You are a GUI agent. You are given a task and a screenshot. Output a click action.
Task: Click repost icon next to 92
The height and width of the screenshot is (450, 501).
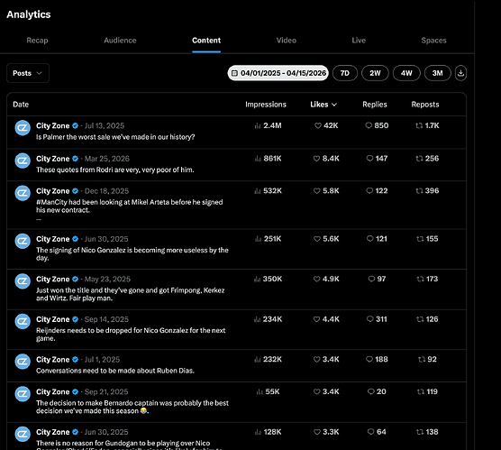click(x=422, y=360)
